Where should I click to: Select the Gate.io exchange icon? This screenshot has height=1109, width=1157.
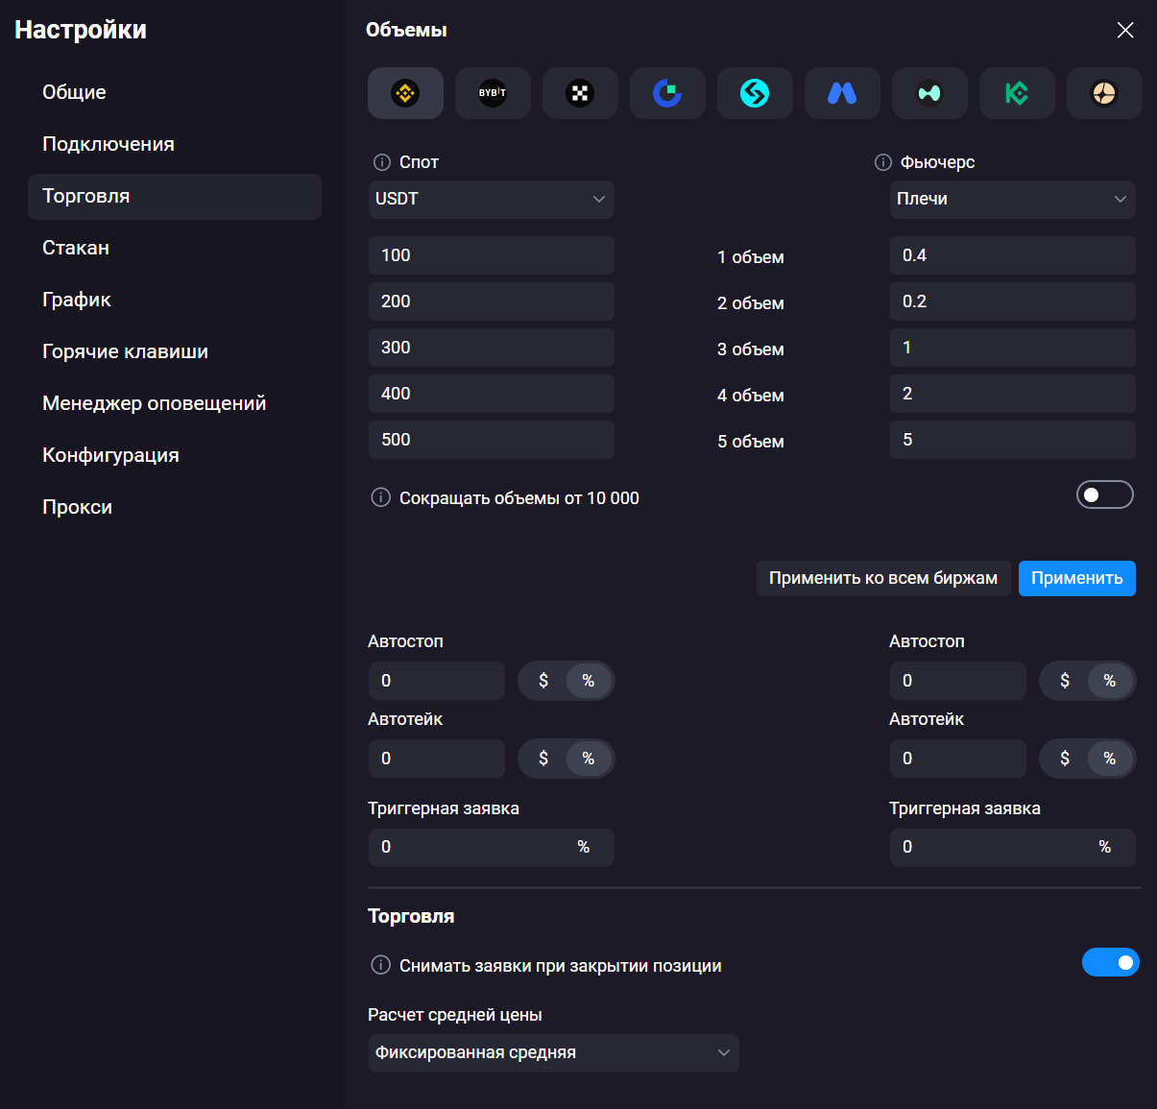click(x=667, y=93)
